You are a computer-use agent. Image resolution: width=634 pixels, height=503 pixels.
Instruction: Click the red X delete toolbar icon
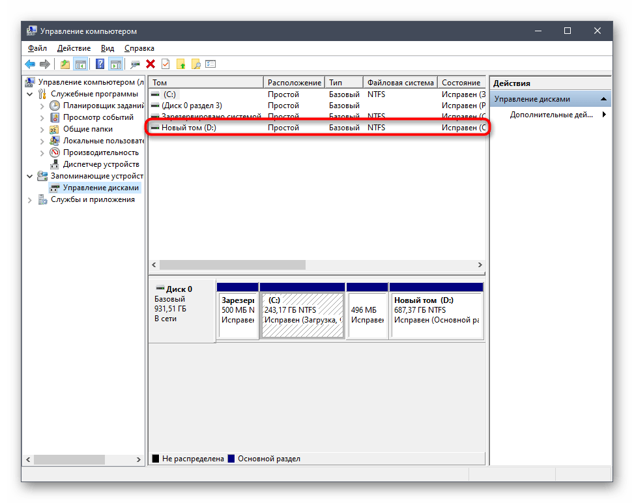tap(151, 64)
